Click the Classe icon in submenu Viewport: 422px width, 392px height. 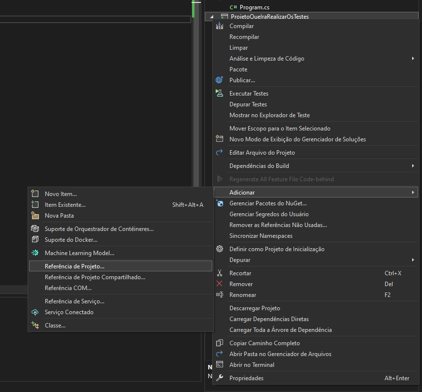pos(35,325)
